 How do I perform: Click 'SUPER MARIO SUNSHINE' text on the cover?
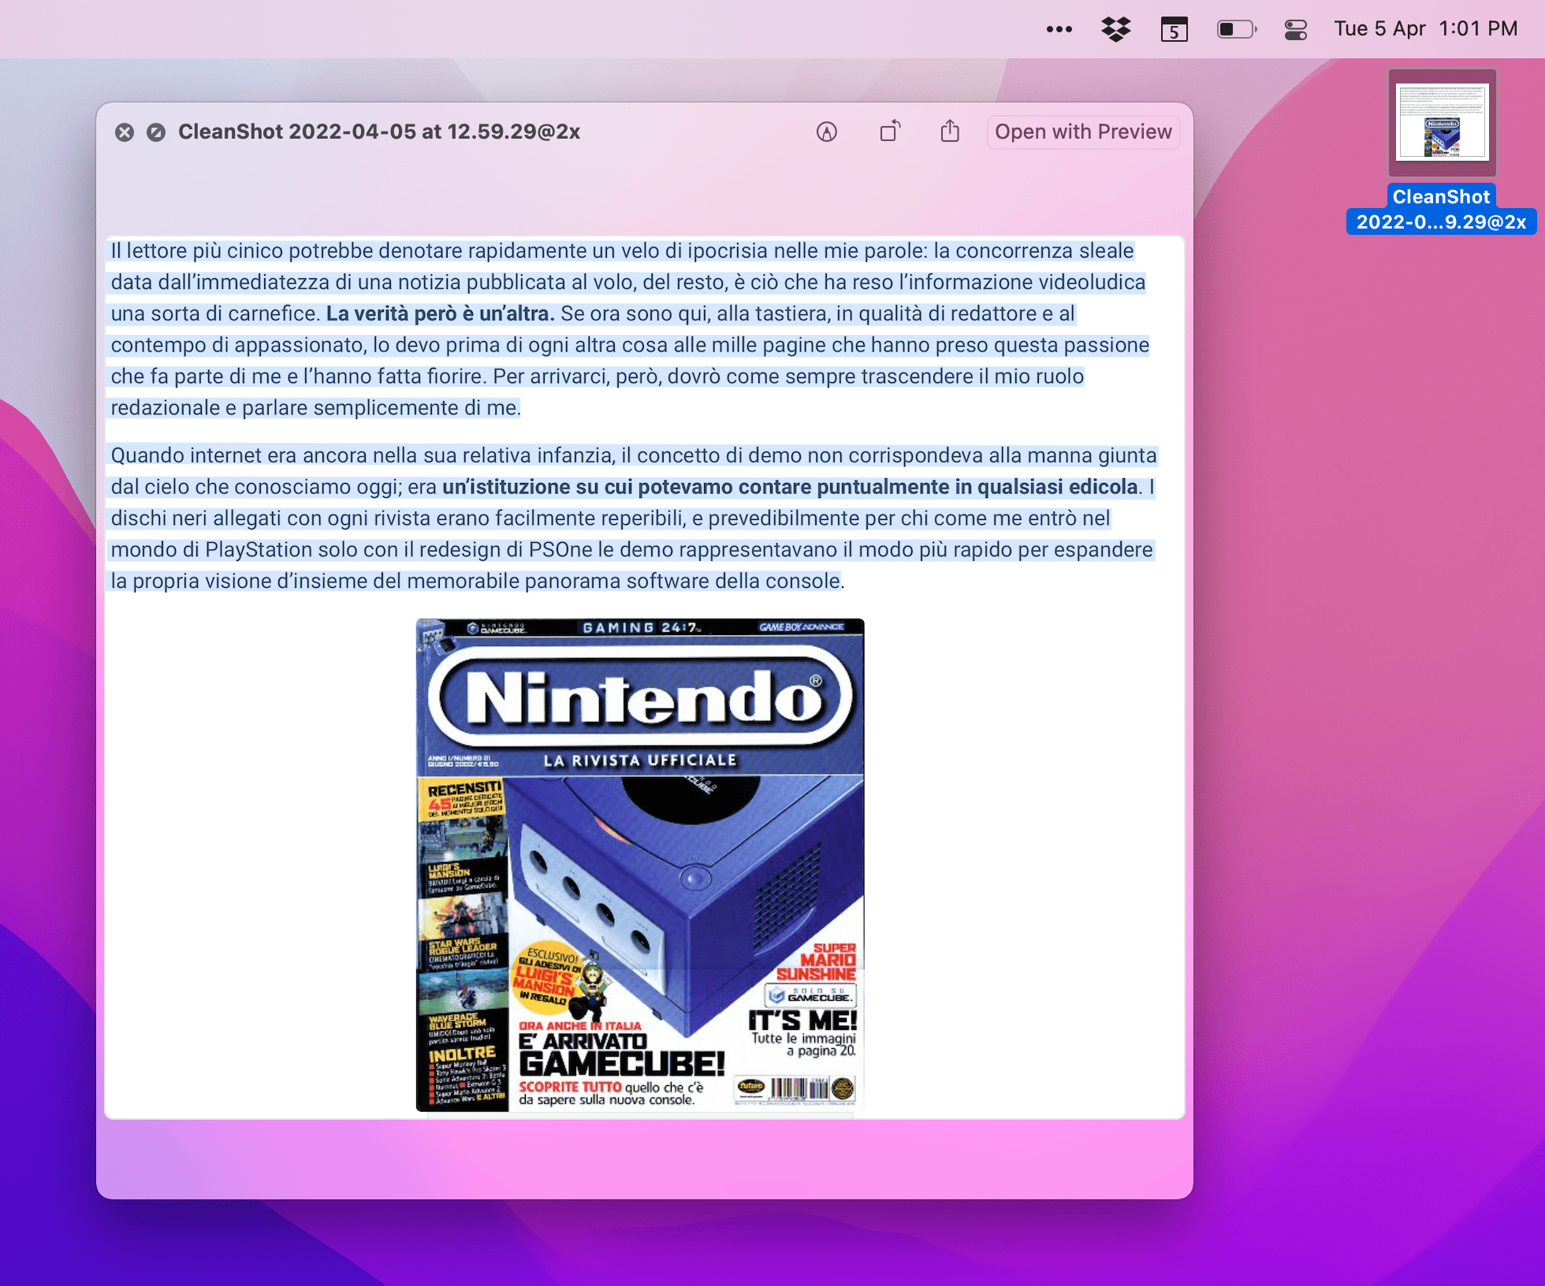[817, 961]
